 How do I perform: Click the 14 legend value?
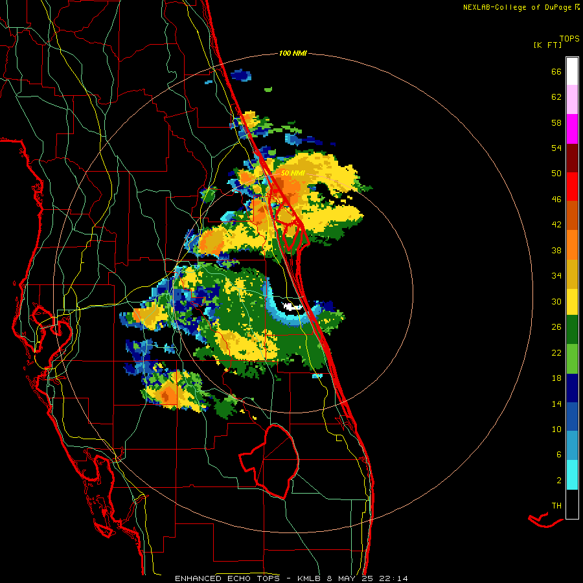(x=556, y=404)
